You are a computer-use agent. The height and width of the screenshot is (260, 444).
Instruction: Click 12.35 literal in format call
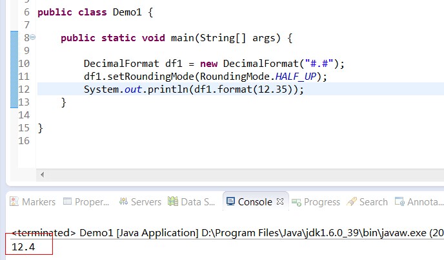tap(273, 89)
